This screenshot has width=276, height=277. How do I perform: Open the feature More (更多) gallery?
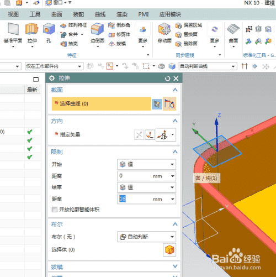pyautogui.click(x=143, y=35)
